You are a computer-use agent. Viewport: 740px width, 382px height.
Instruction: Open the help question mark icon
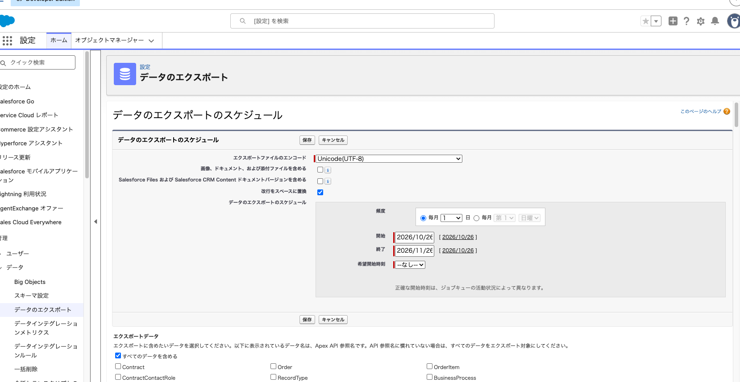pyautogui.click(x=686, y=21)
